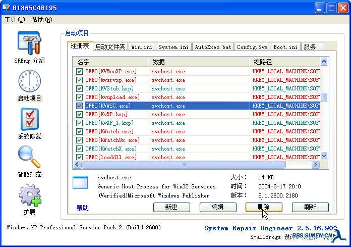Click the horizontal scroll right arrow
Screen dimensions: 351x247
tap(315, 165)
